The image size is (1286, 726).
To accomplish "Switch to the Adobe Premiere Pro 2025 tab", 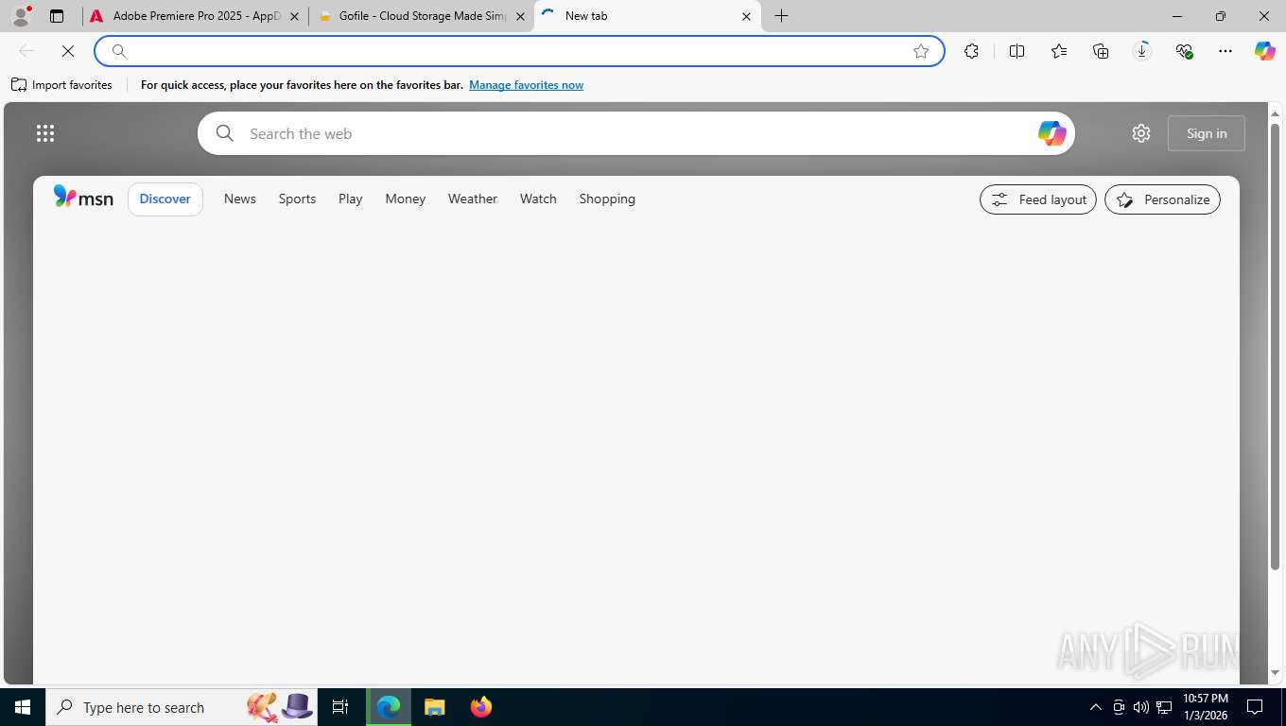I will point(194,16).
